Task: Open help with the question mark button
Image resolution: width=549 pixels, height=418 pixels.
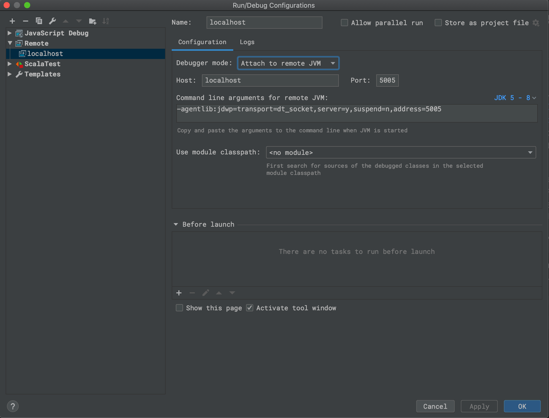Action: tap(13, 406)
